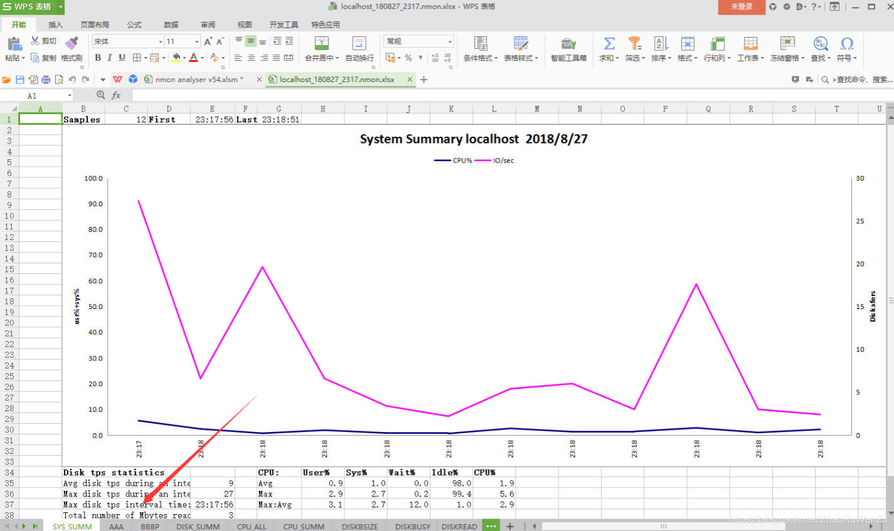Open the number format dropdown (常规)
This screenshot has height=531, width=894.
click(450, 41)
